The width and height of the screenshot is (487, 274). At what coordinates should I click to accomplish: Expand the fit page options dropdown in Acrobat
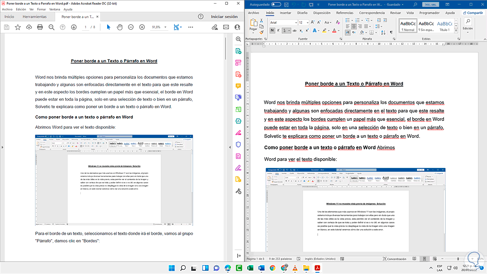point(181,27)
